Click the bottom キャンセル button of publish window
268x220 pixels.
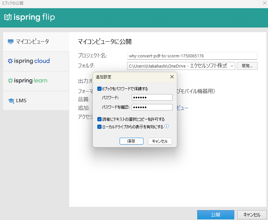coord(252,215)
